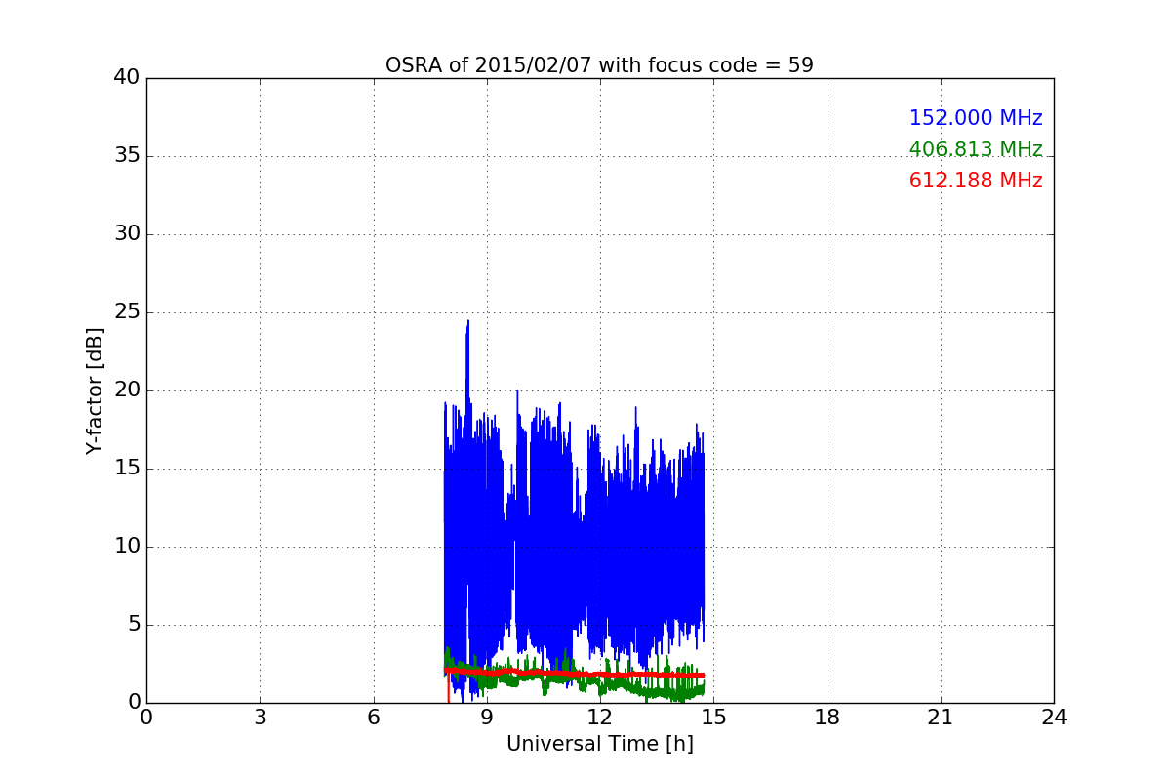Click x-axis tick label 21
This screenshot has height=781, width=1171.
(x=941, y=718)
